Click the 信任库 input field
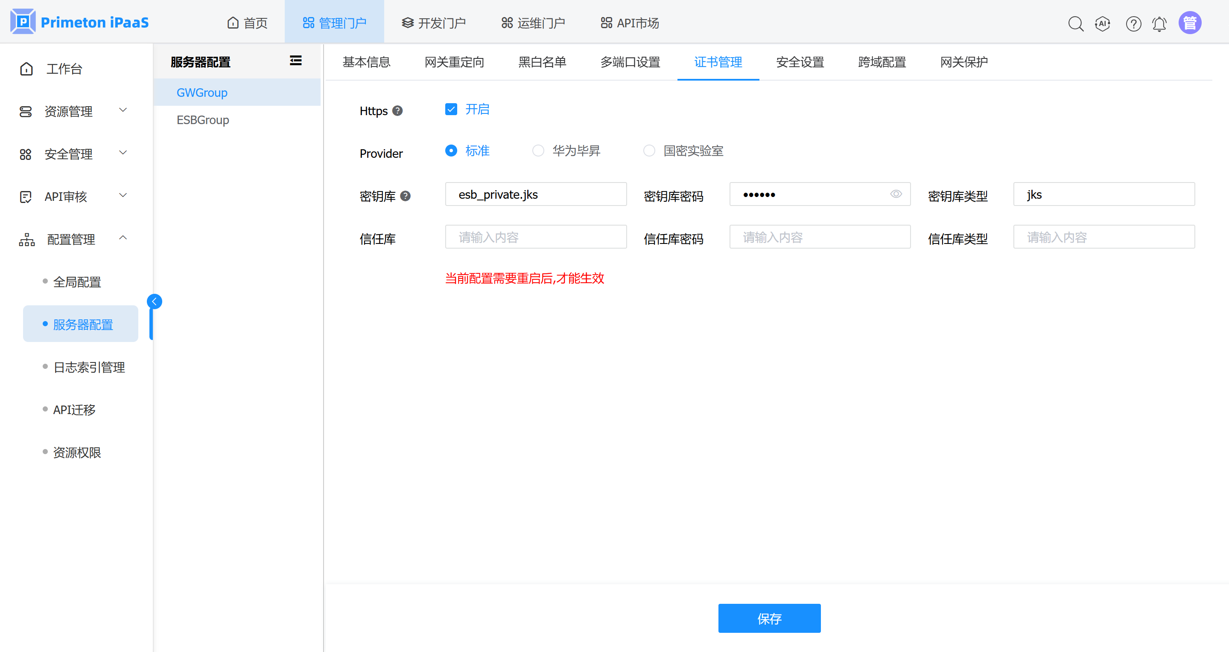Image resolution: width=1229 pixels, height=652 pixels. pyautogui.click(x=535, y=237)
